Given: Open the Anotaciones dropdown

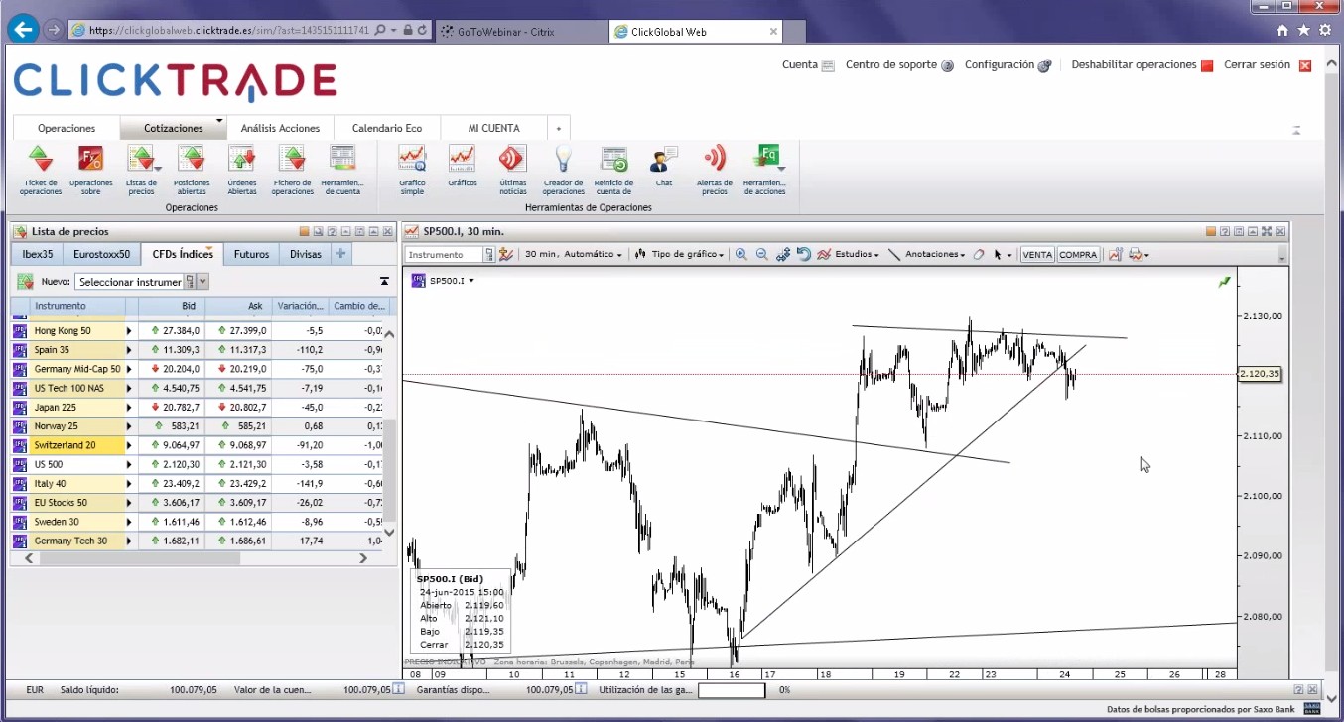Looking at the screenshot, I should (x=927, y=255).
